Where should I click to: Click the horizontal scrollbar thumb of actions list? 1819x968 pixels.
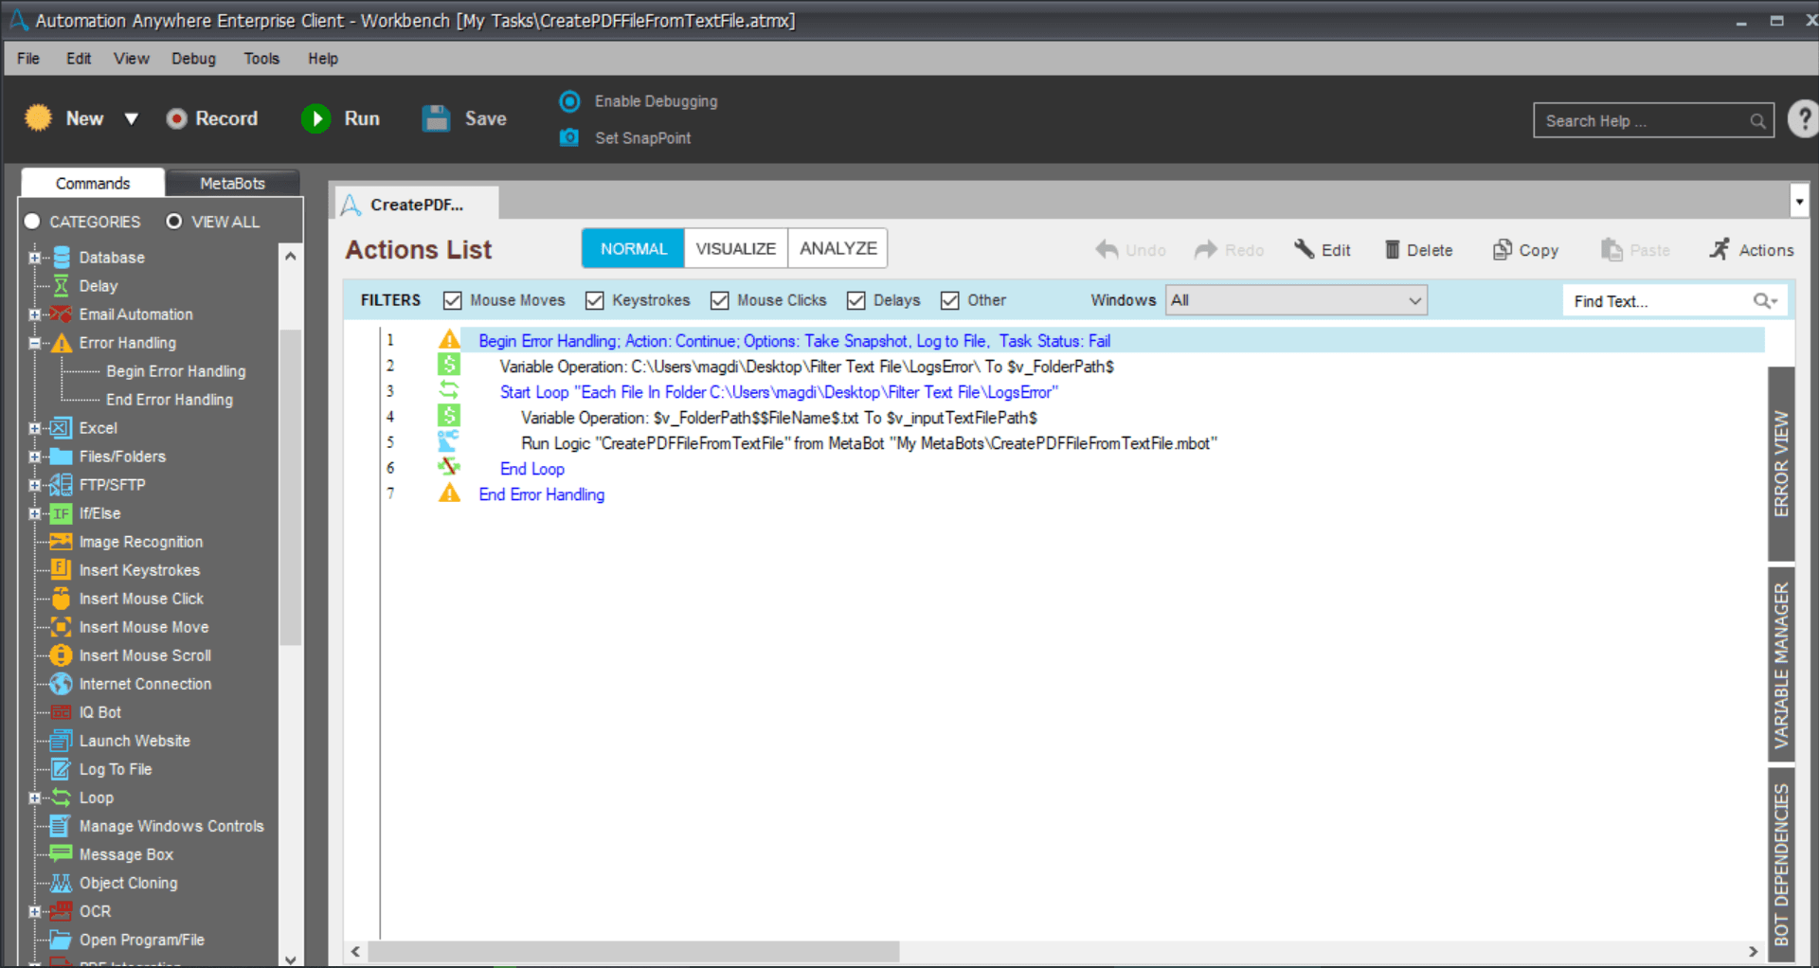click(x=633, y=951)
